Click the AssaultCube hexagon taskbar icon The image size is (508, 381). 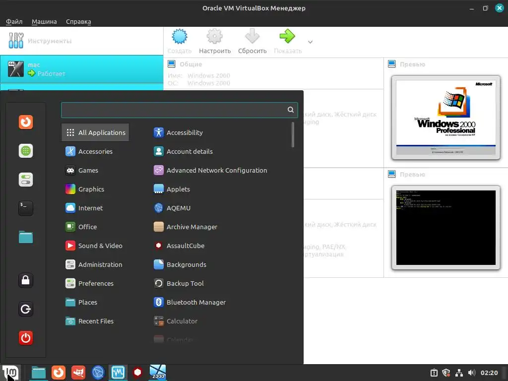point(138,372)
